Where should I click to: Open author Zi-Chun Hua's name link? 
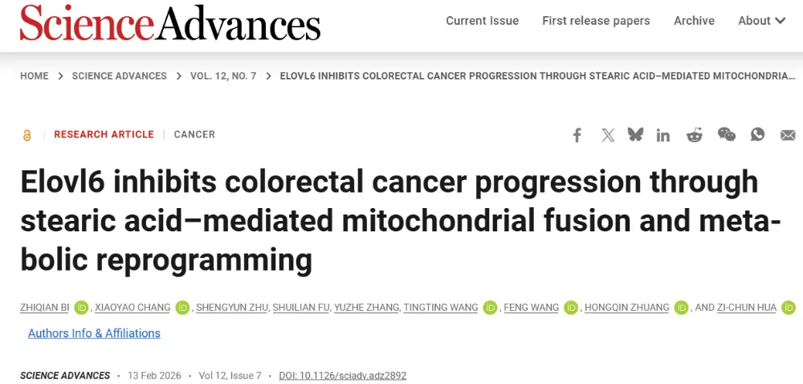[746, 308]
